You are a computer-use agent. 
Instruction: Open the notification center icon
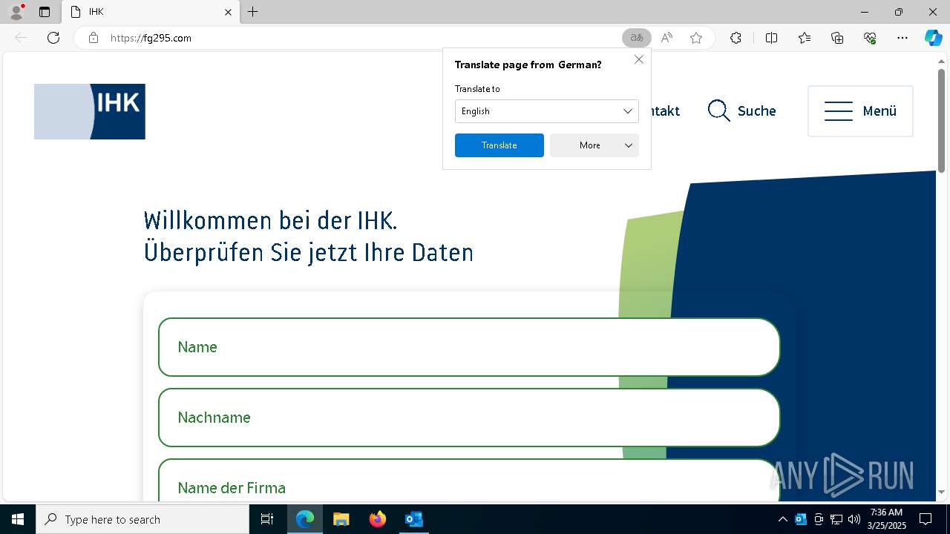click(926, 519)
